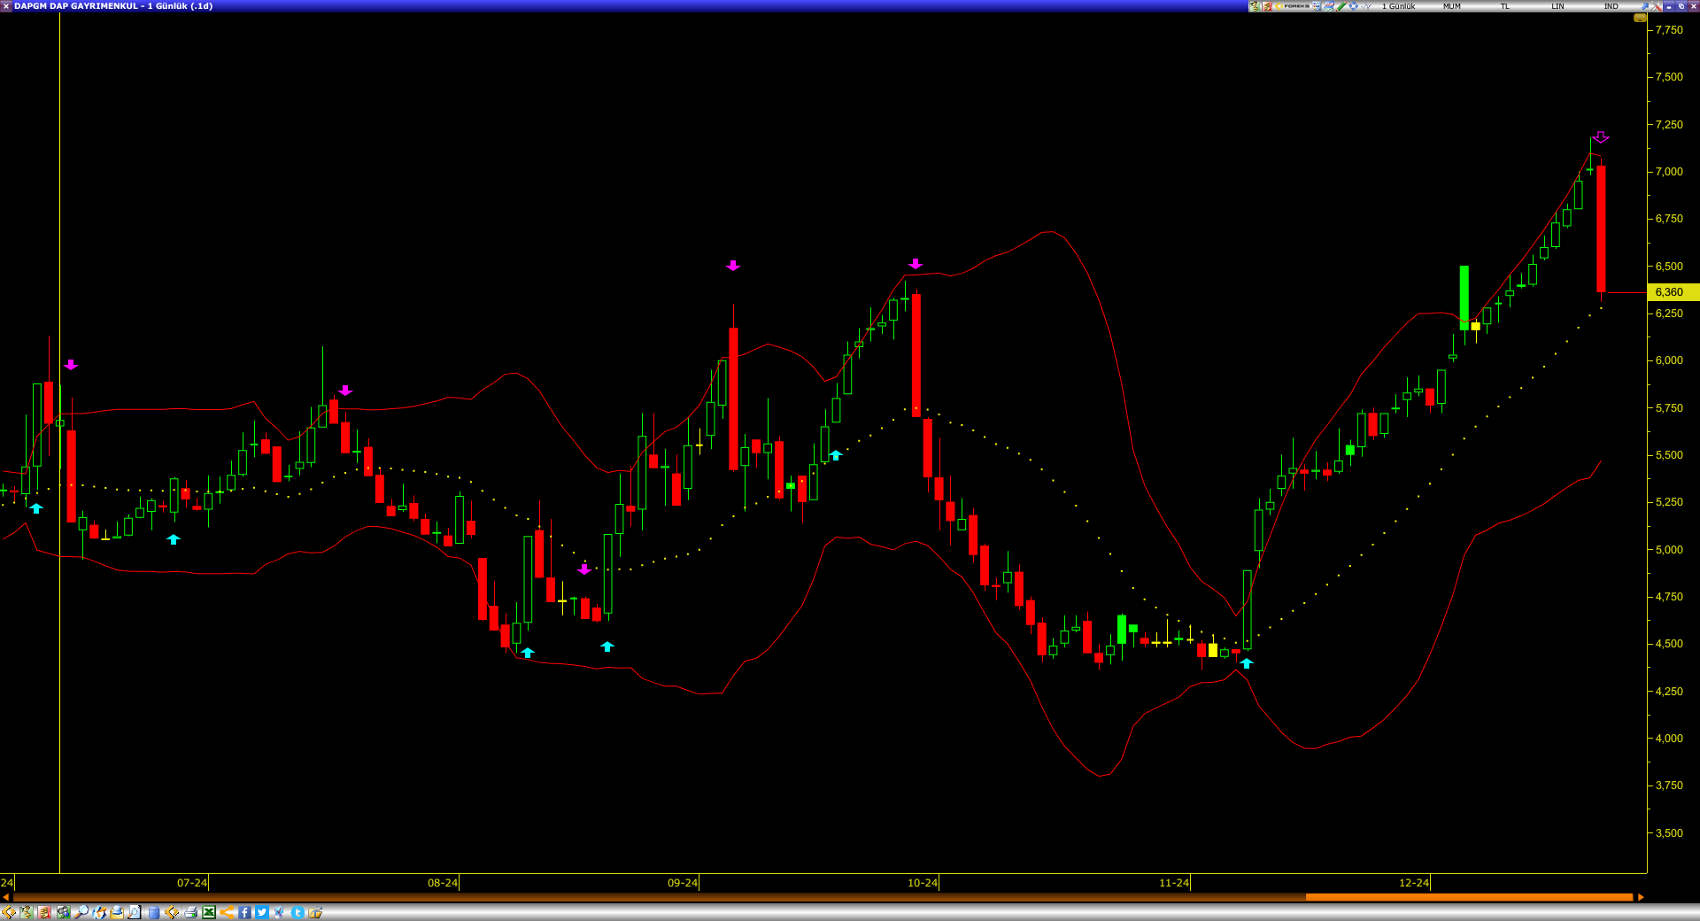Open the '1 Günlük' period selector
1700x921 pixels.
tap(1399, 6)
